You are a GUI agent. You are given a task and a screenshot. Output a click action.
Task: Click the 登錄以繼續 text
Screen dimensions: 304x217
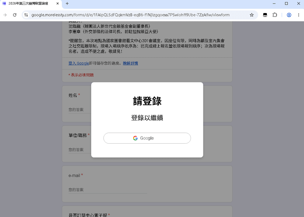[x=147, y=117]
